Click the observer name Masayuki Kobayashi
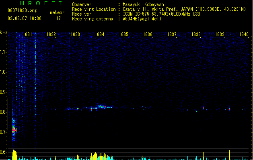 tap(144, 4)
